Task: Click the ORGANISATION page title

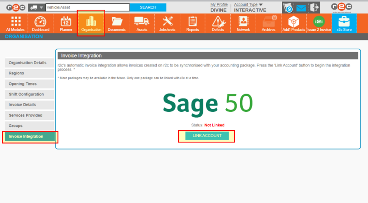Action: coord(24,37)
